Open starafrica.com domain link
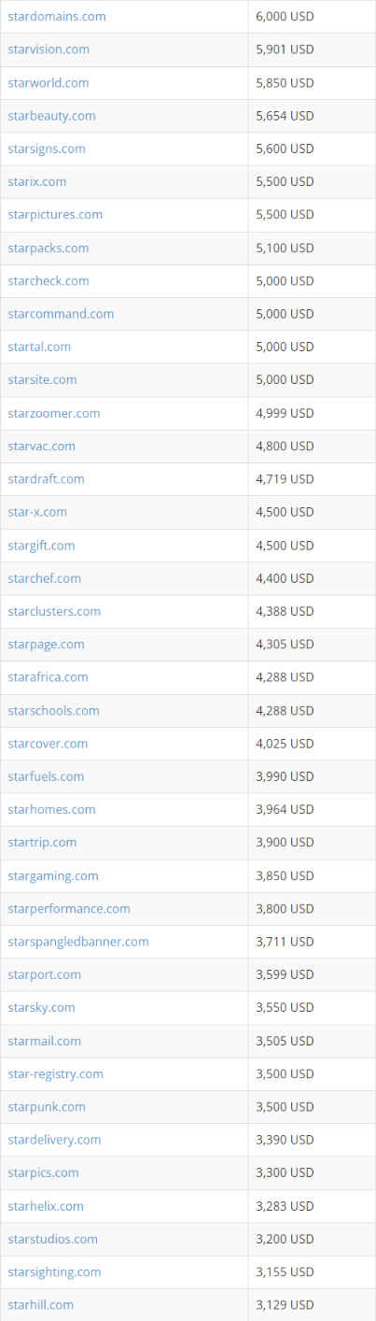 pos(49,676)
